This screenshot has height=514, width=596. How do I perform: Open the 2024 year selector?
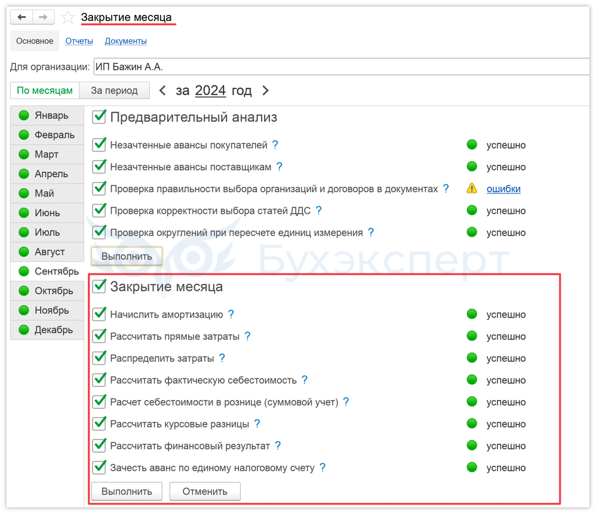click(x=210, y=91)
